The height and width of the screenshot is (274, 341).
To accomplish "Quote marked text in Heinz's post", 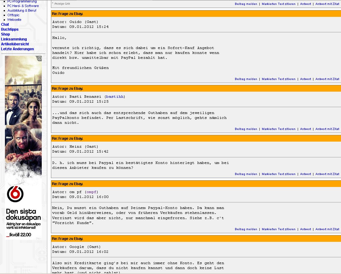I will click(x=279, y=174).
